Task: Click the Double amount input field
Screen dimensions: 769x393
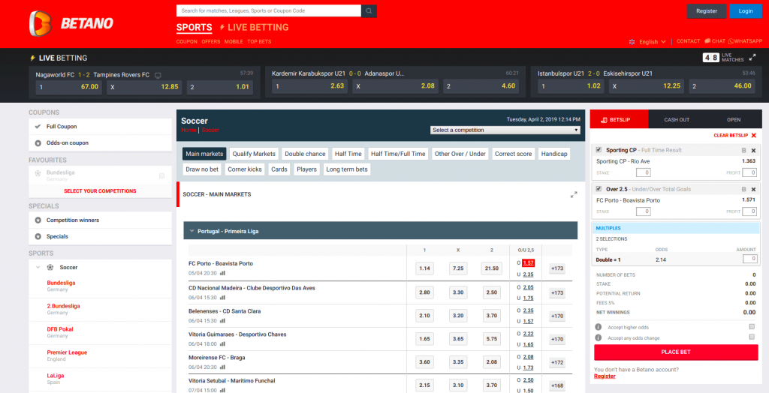Action: (749, 259)
